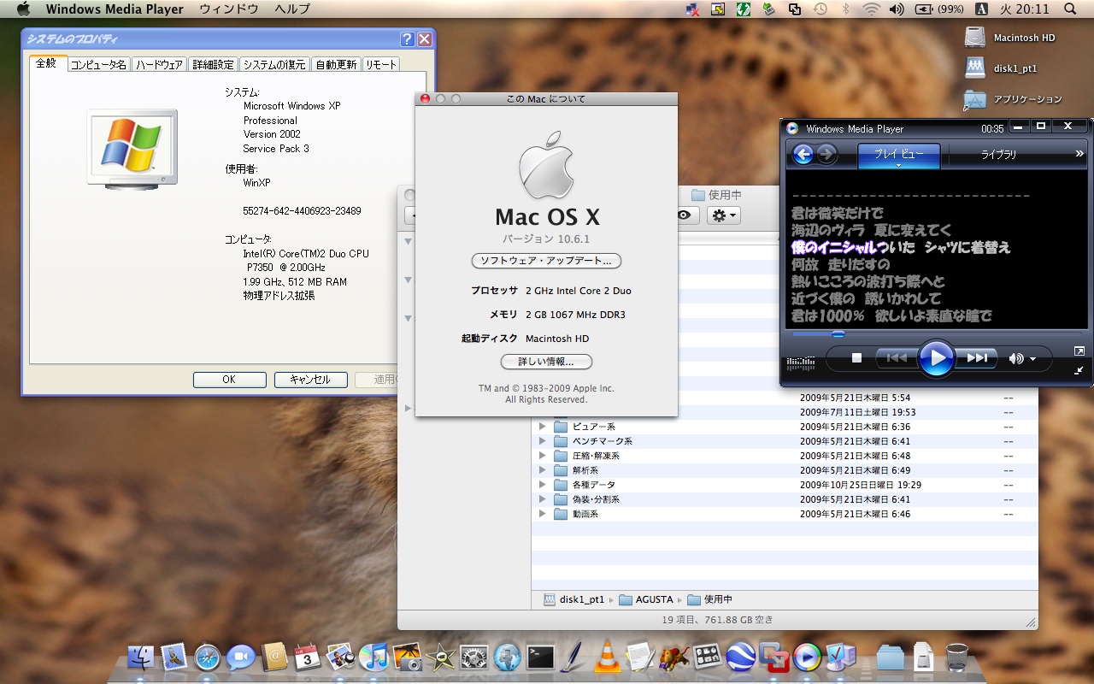Click the Stop button in Media Player
The image size is (1094, 684).
[x=856, y=358]
